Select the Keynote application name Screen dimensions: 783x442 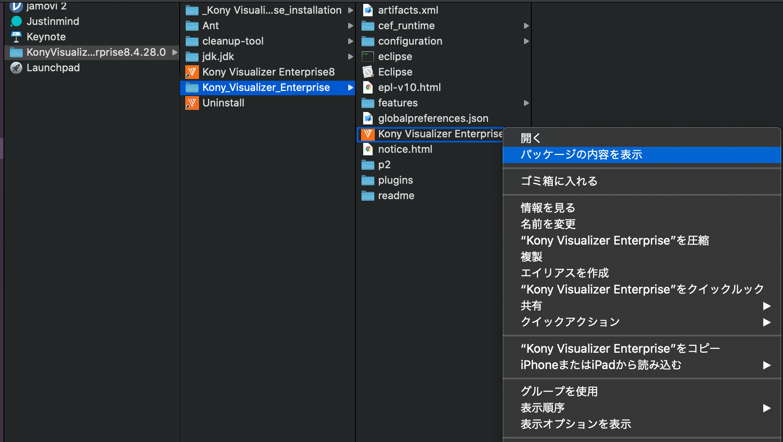tap(46, 37)
